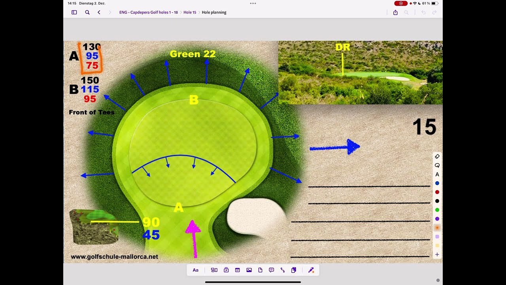Go back with the left chevron
This screenshot has height=285, width=506.
[99, 12]
